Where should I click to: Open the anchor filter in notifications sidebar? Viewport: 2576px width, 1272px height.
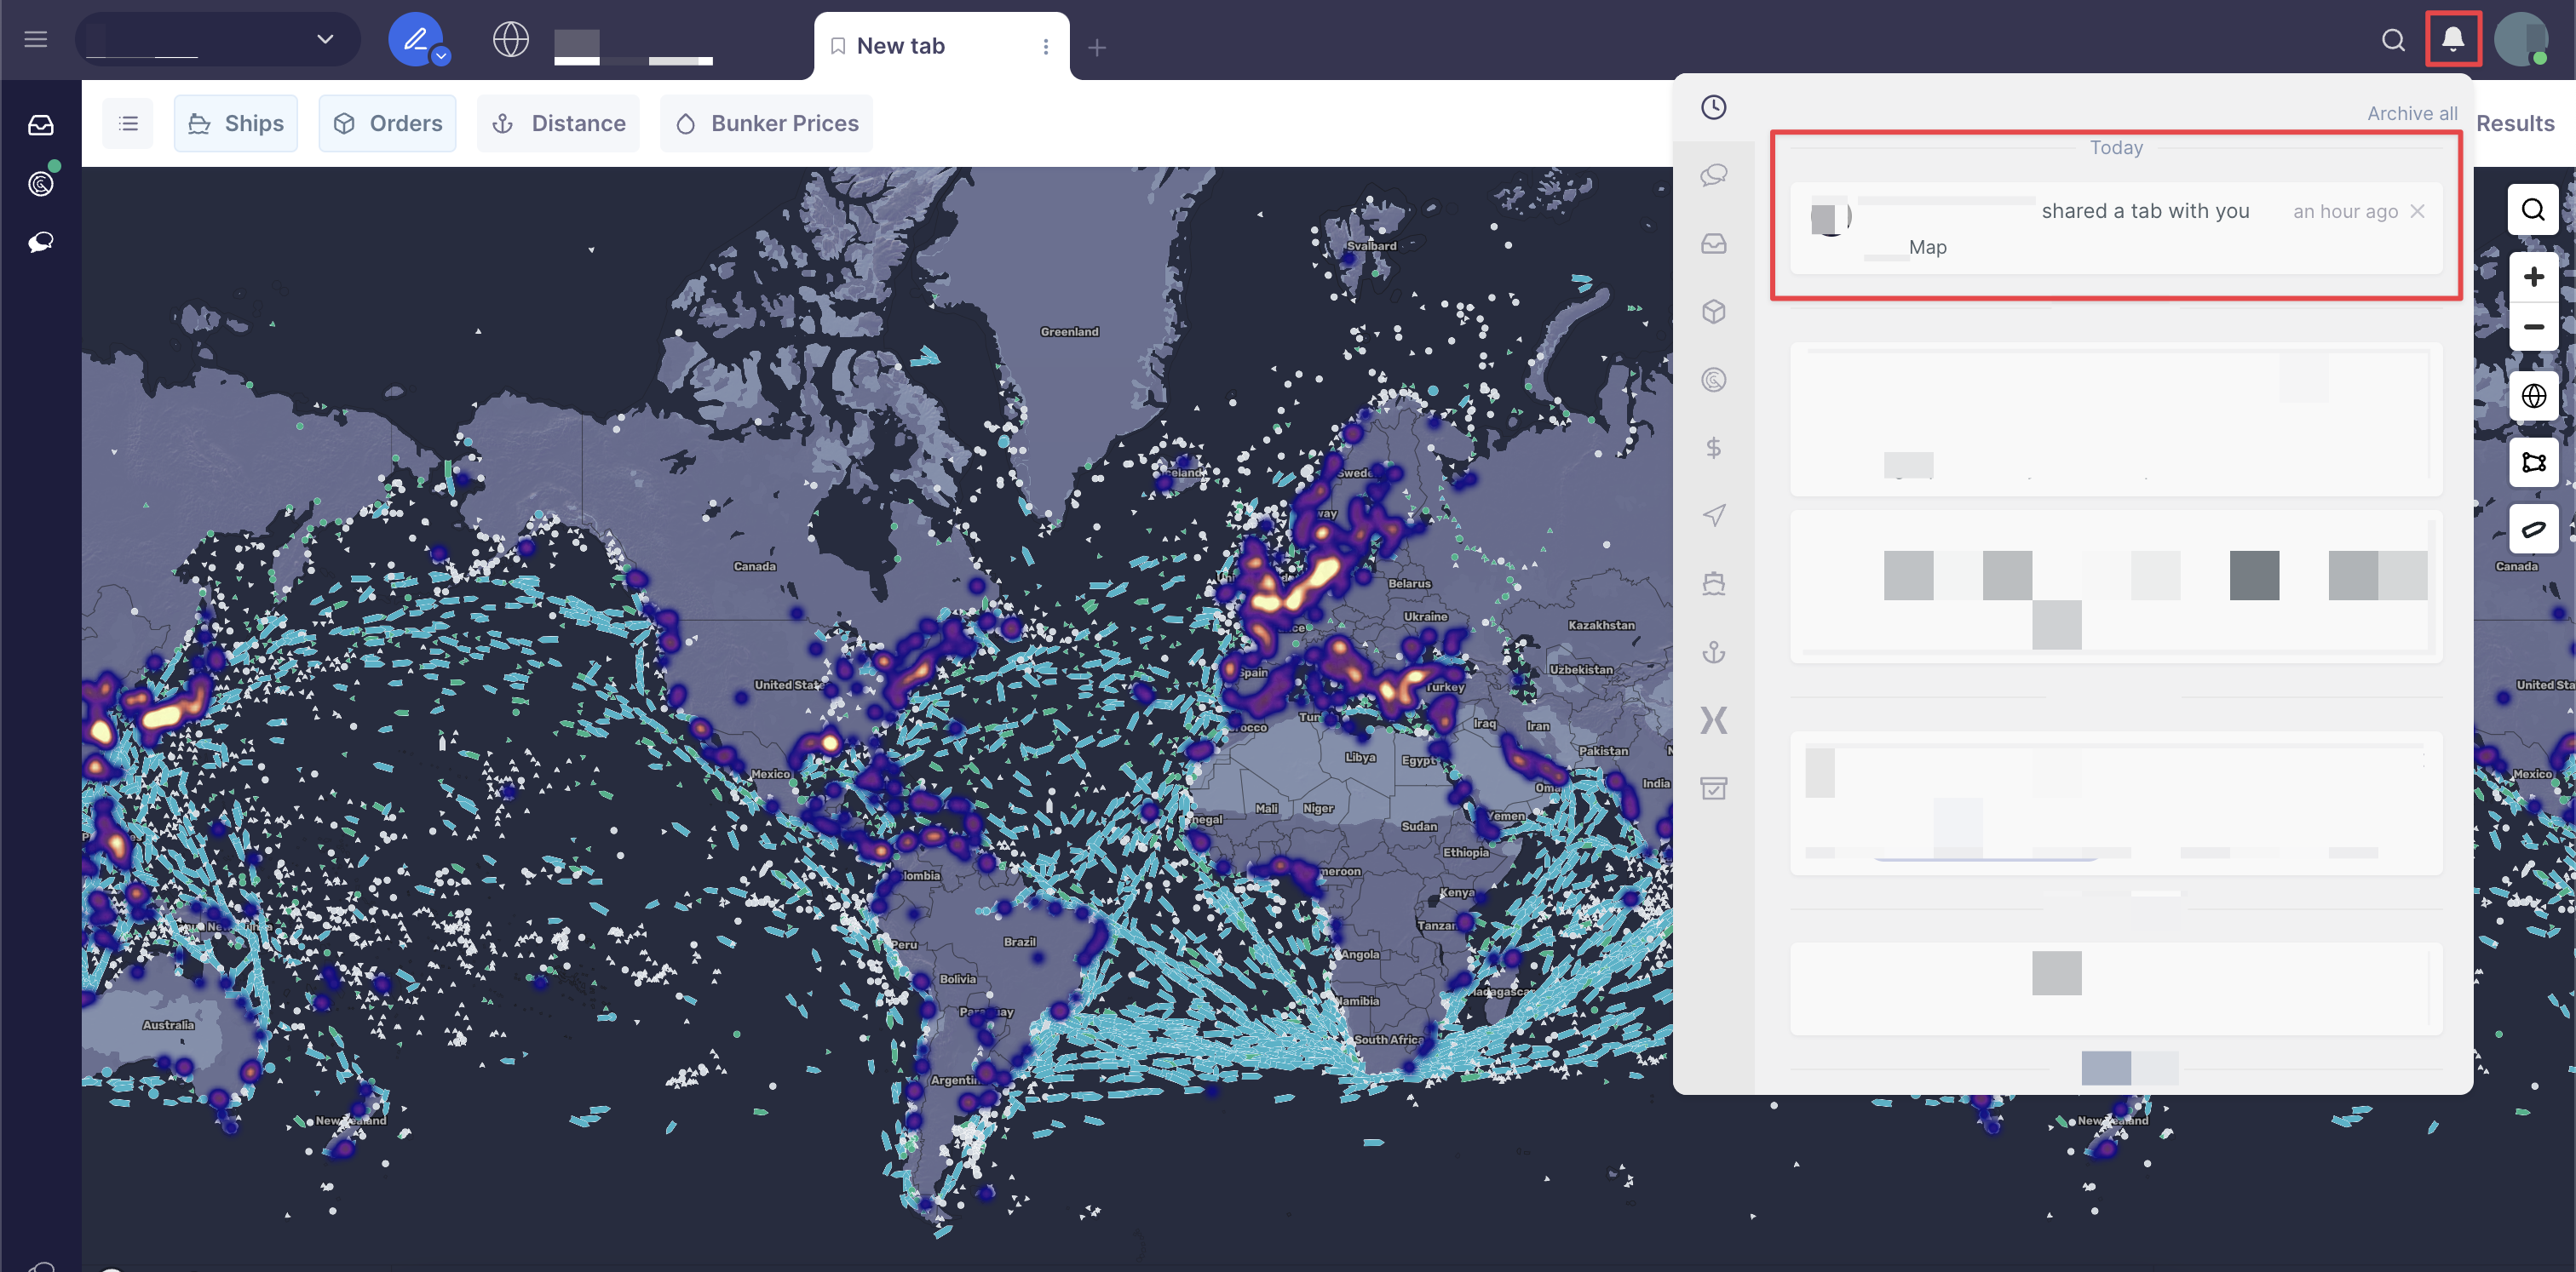point(1713,652)
